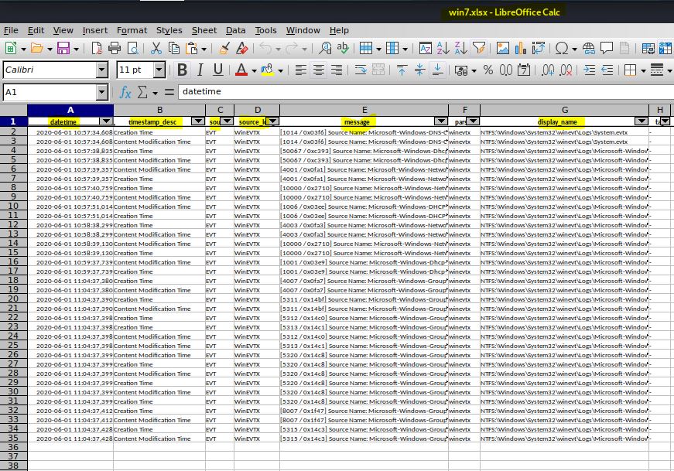Expand the datetime column filter dropdown

click(106, 121)
